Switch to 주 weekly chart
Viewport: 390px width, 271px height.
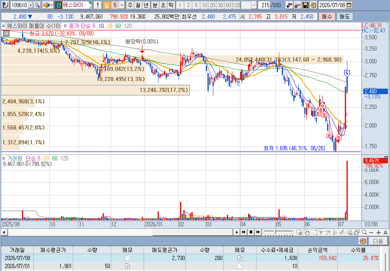click(x=130, y=5)
